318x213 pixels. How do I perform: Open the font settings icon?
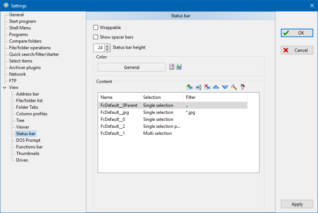pyautogui.click(x=179, y=66)
